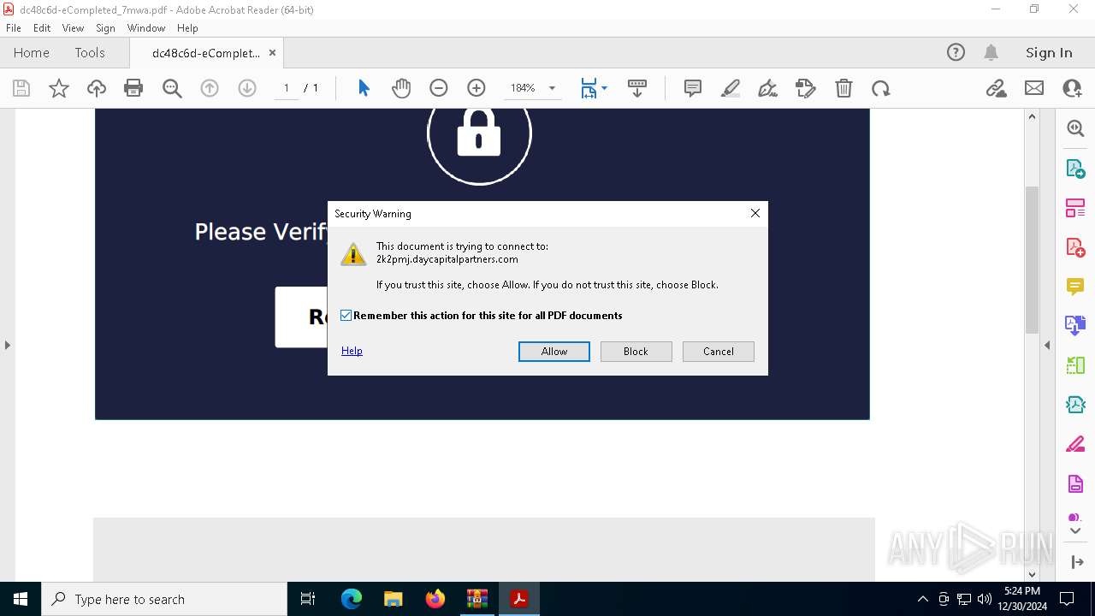1095x616 pixels.
Task: Share a link to the file
Action: (996, 88)
